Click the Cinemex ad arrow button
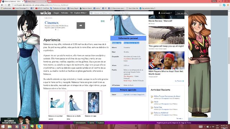Viewport: 230px width, 129px height. 80,25
